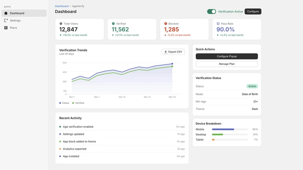Toggle the Verification Active switch

[x=212, y=12]
